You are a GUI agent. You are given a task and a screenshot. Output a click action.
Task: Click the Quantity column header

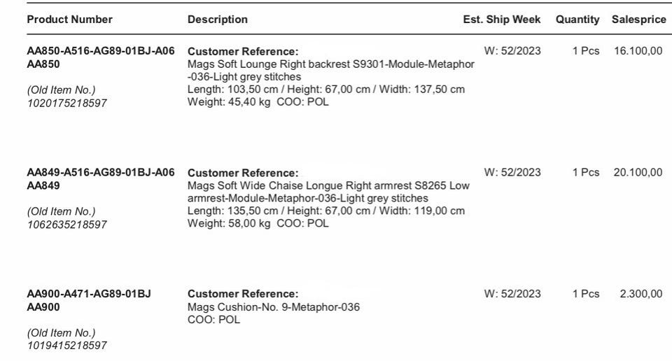click(577, 20)
